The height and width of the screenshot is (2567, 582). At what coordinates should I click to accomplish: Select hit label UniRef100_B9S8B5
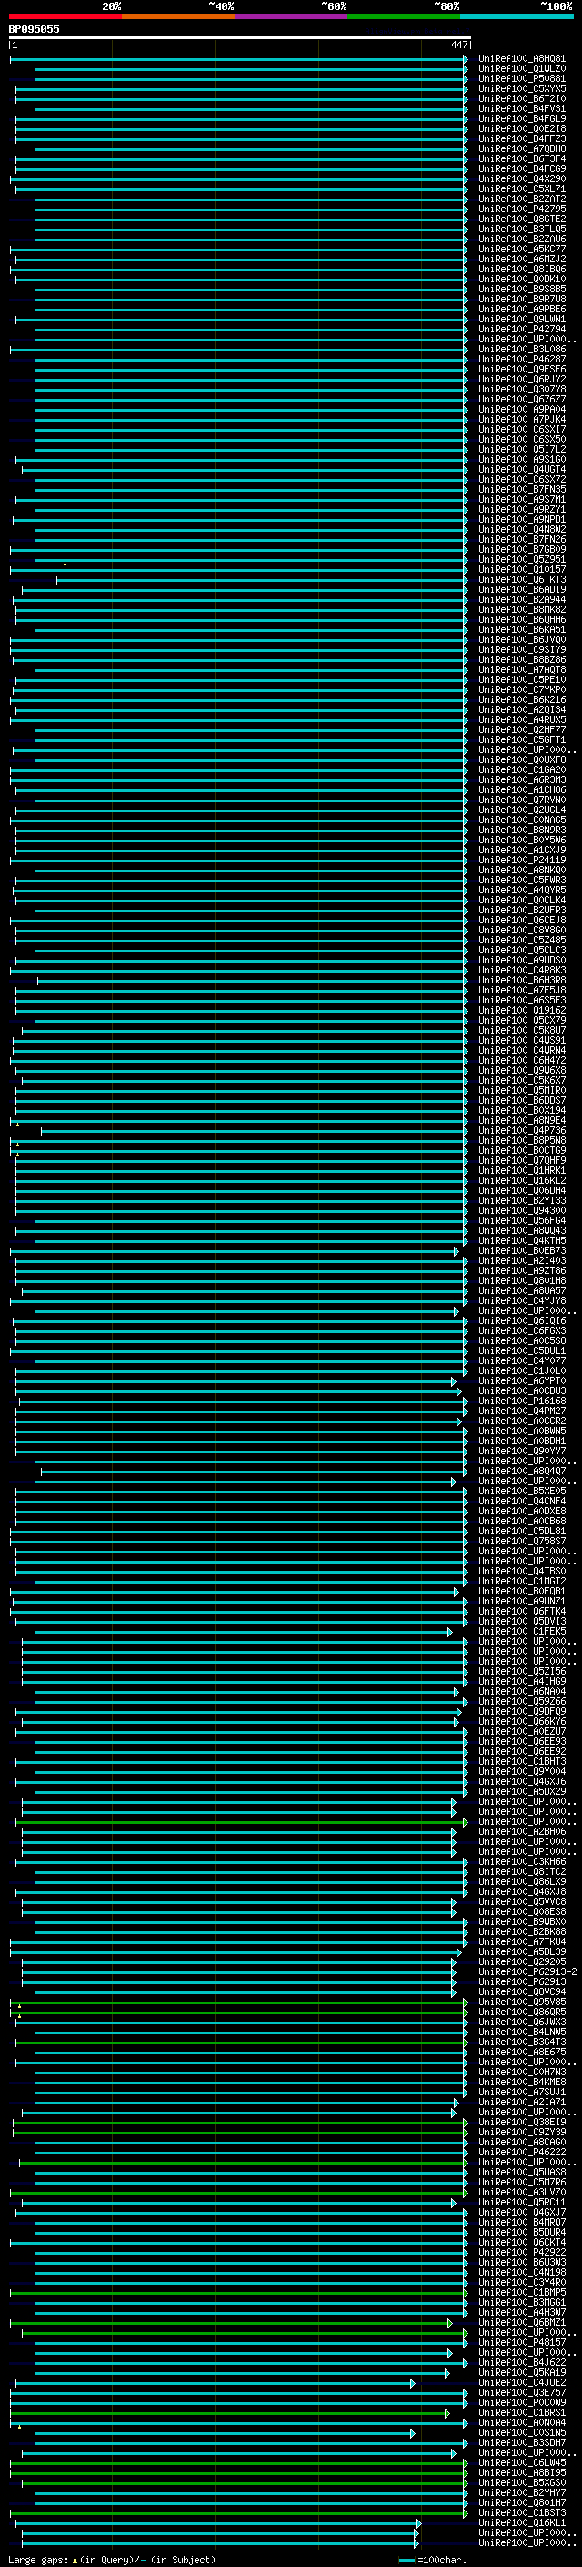522,289
